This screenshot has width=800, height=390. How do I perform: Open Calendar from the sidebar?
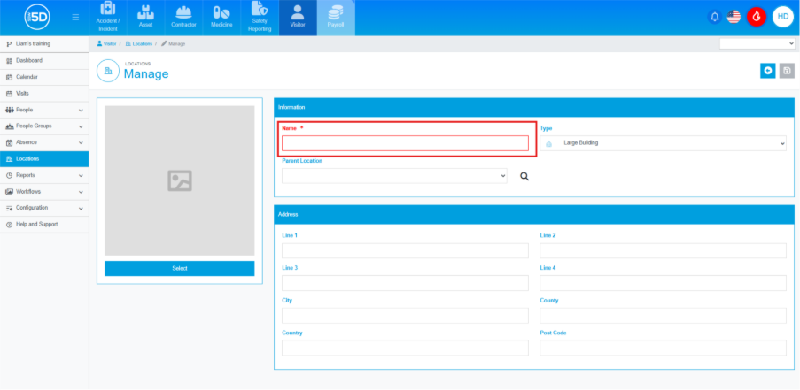coord(27,77)
